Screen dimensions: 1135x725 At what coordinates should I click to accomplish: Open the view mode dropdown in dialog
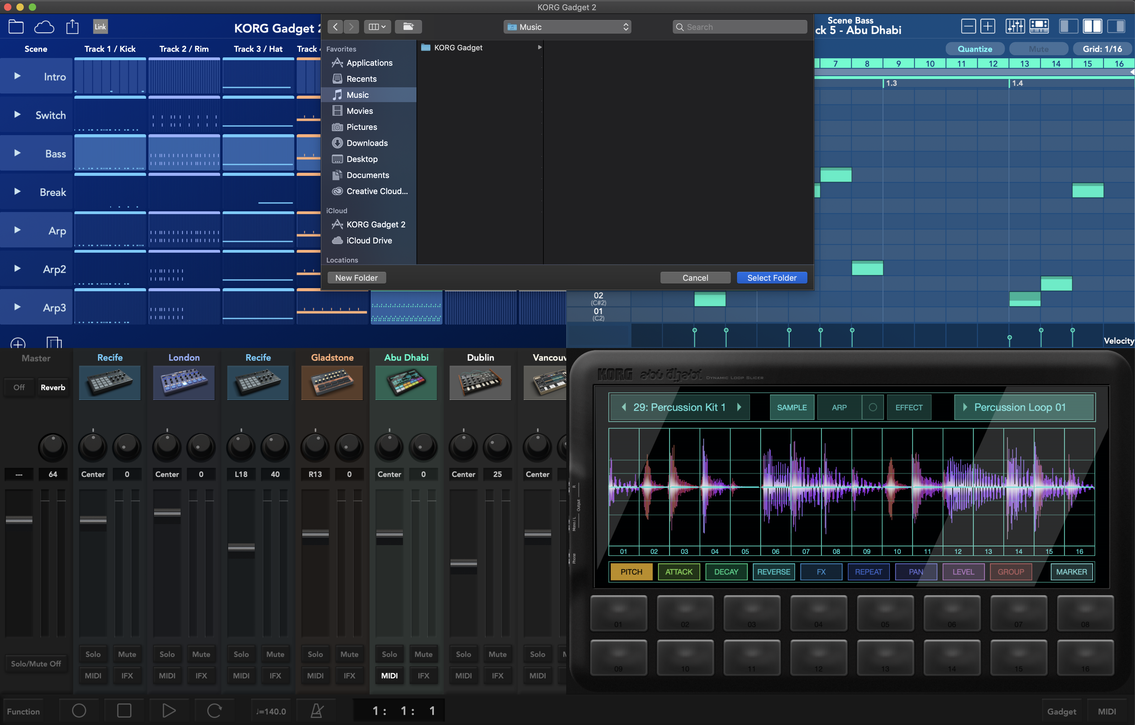(x=377, y=27)
